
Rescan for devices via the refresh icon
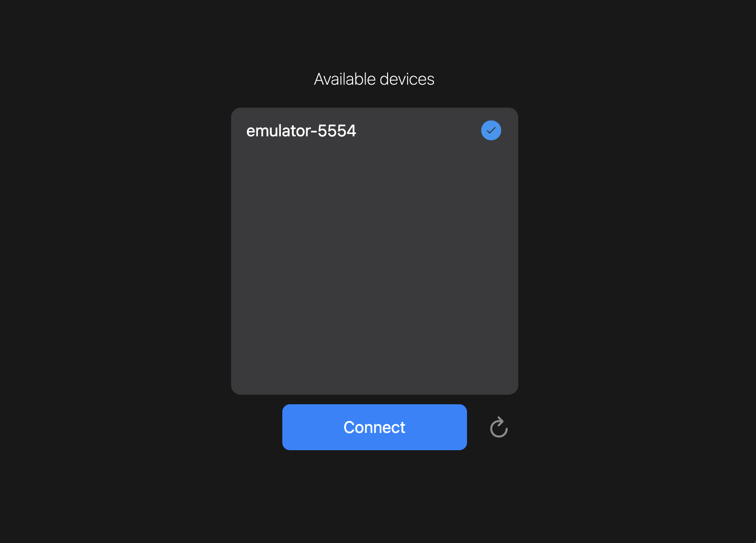[x=499, y=427]
